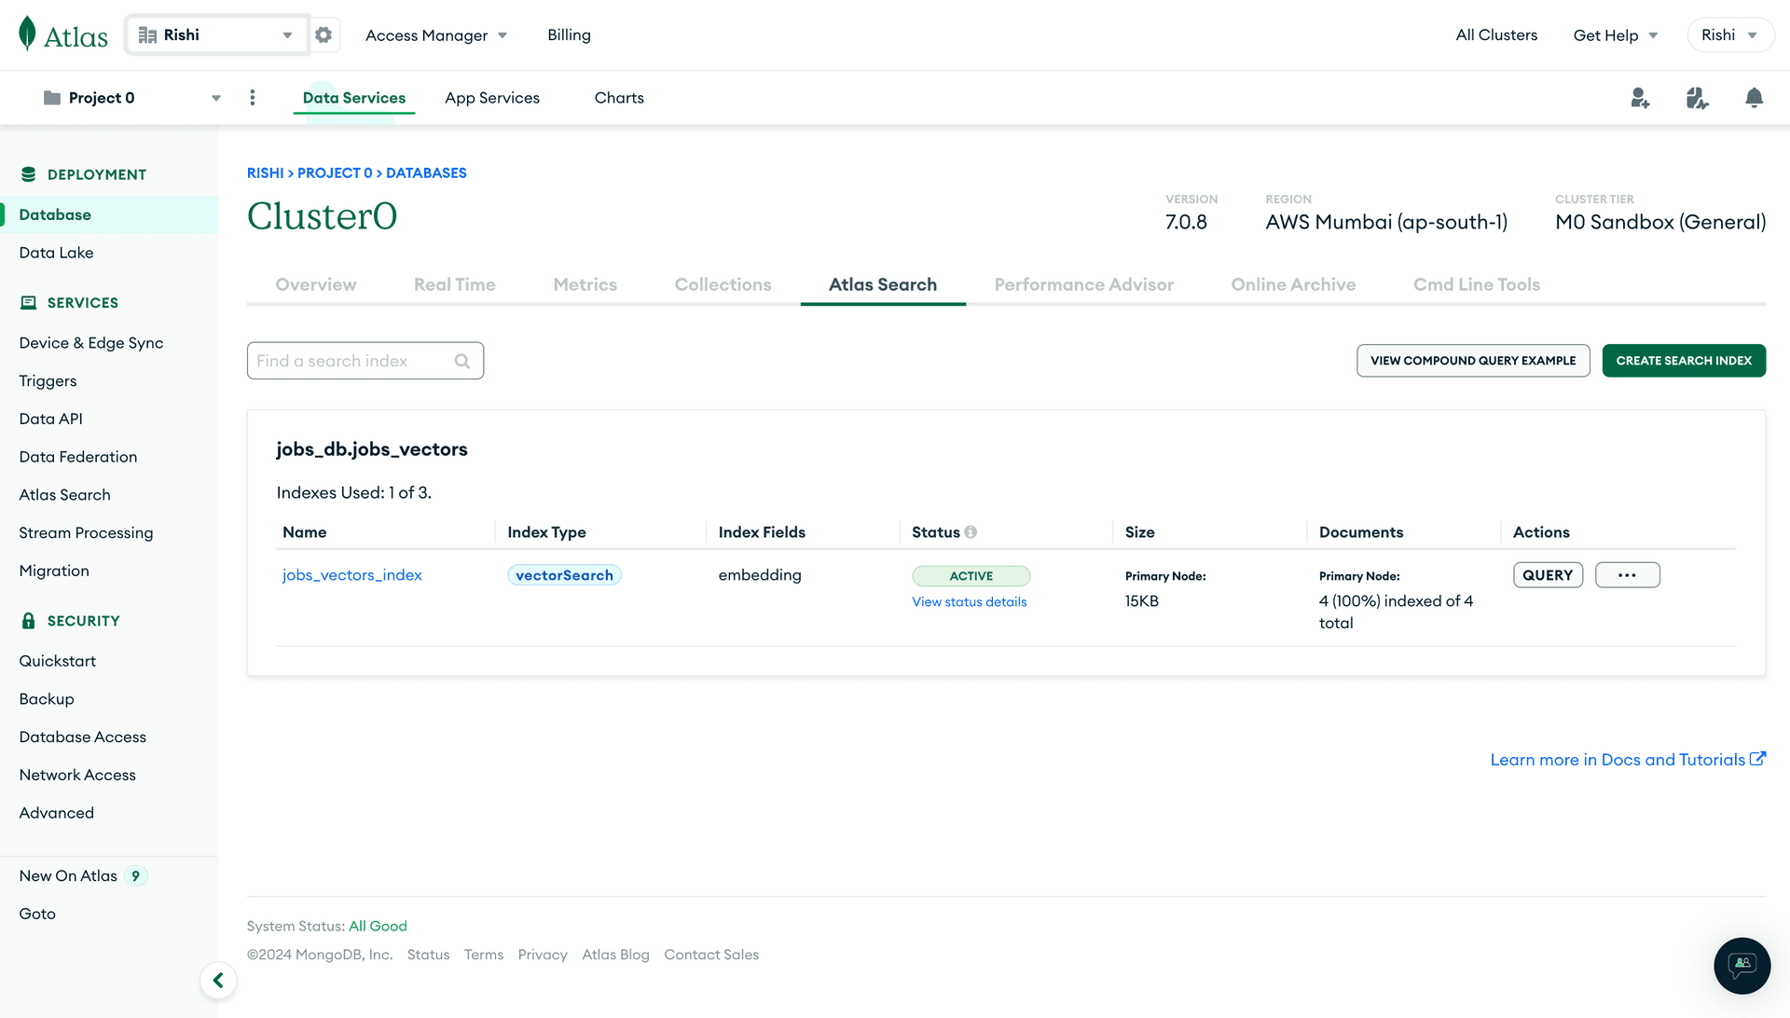Click the Find a search index field
This screenshot has height=1018, width=1790.
pyautogui.click(x=352, y=362)
